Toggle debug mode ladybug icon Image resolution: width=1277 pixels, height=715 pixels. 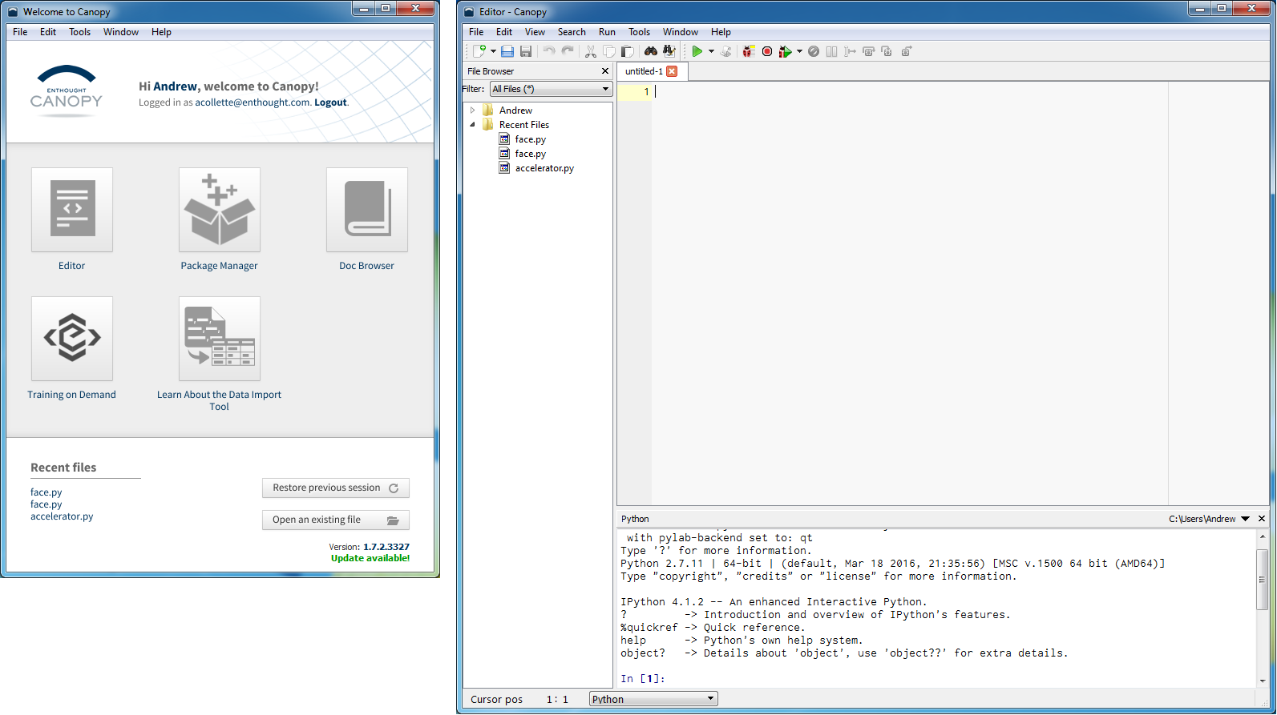point(749,51)
